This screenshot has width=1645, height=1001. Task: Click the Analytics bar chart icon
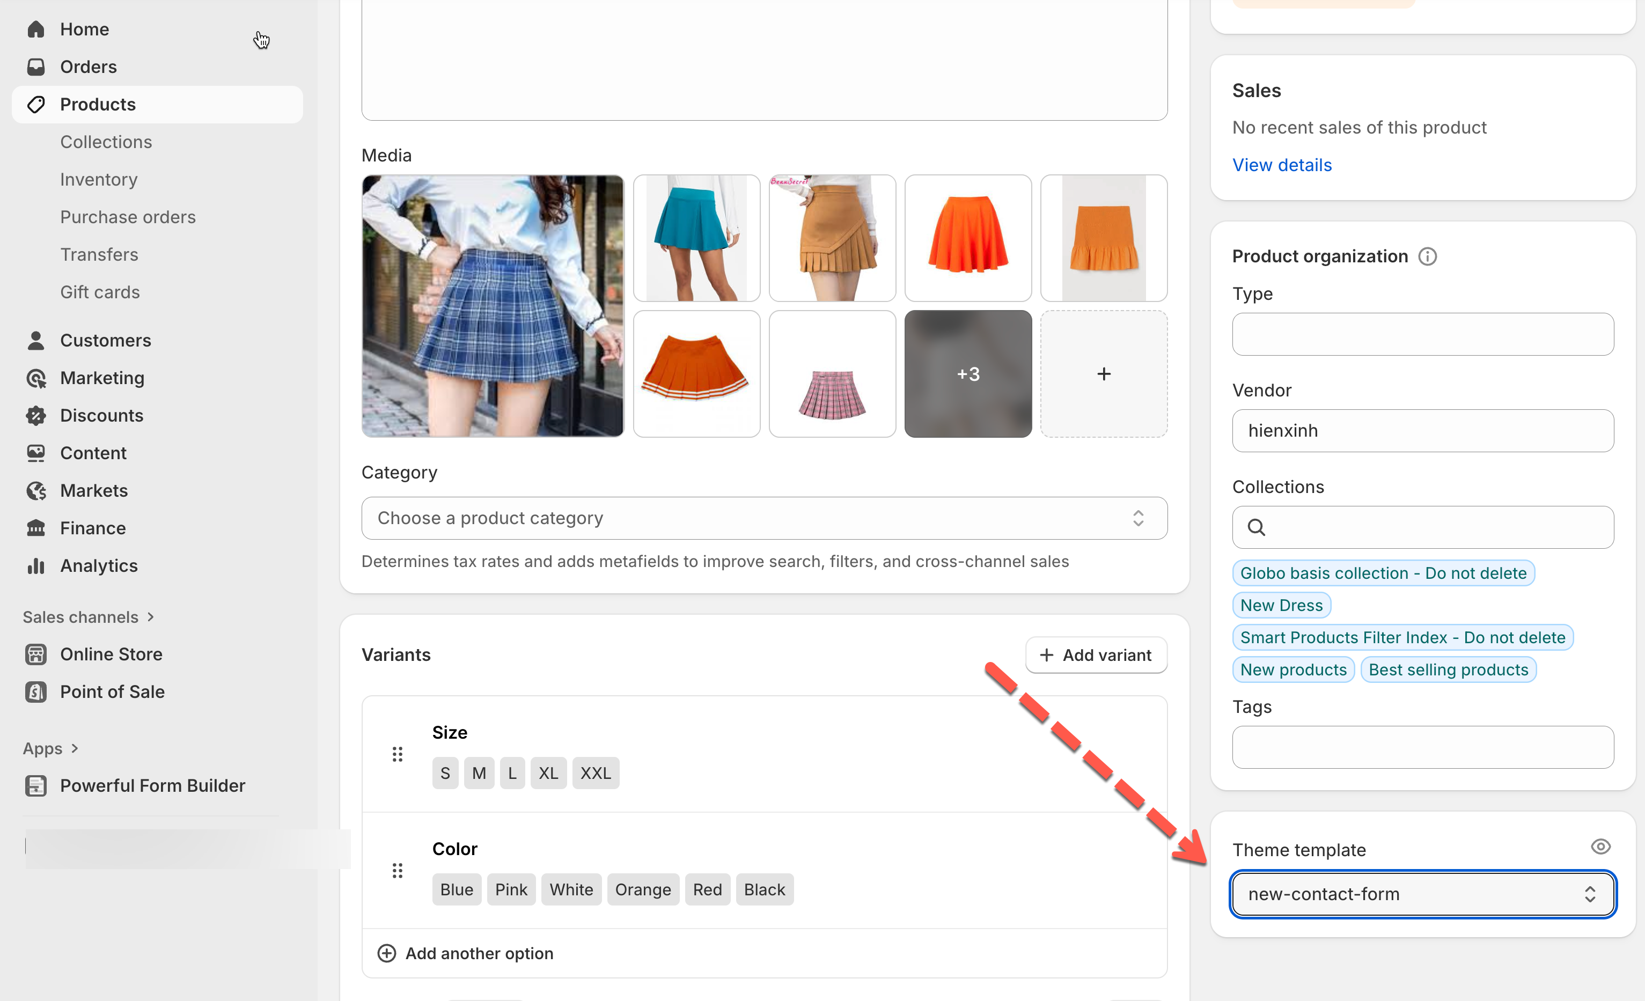tap(36, 566)
